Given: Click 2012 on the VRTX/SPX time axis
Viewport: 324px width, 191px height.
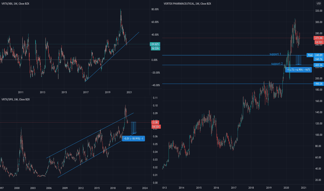Looking at the screenshot, I should pyautogui.click(x=81, y=188).
